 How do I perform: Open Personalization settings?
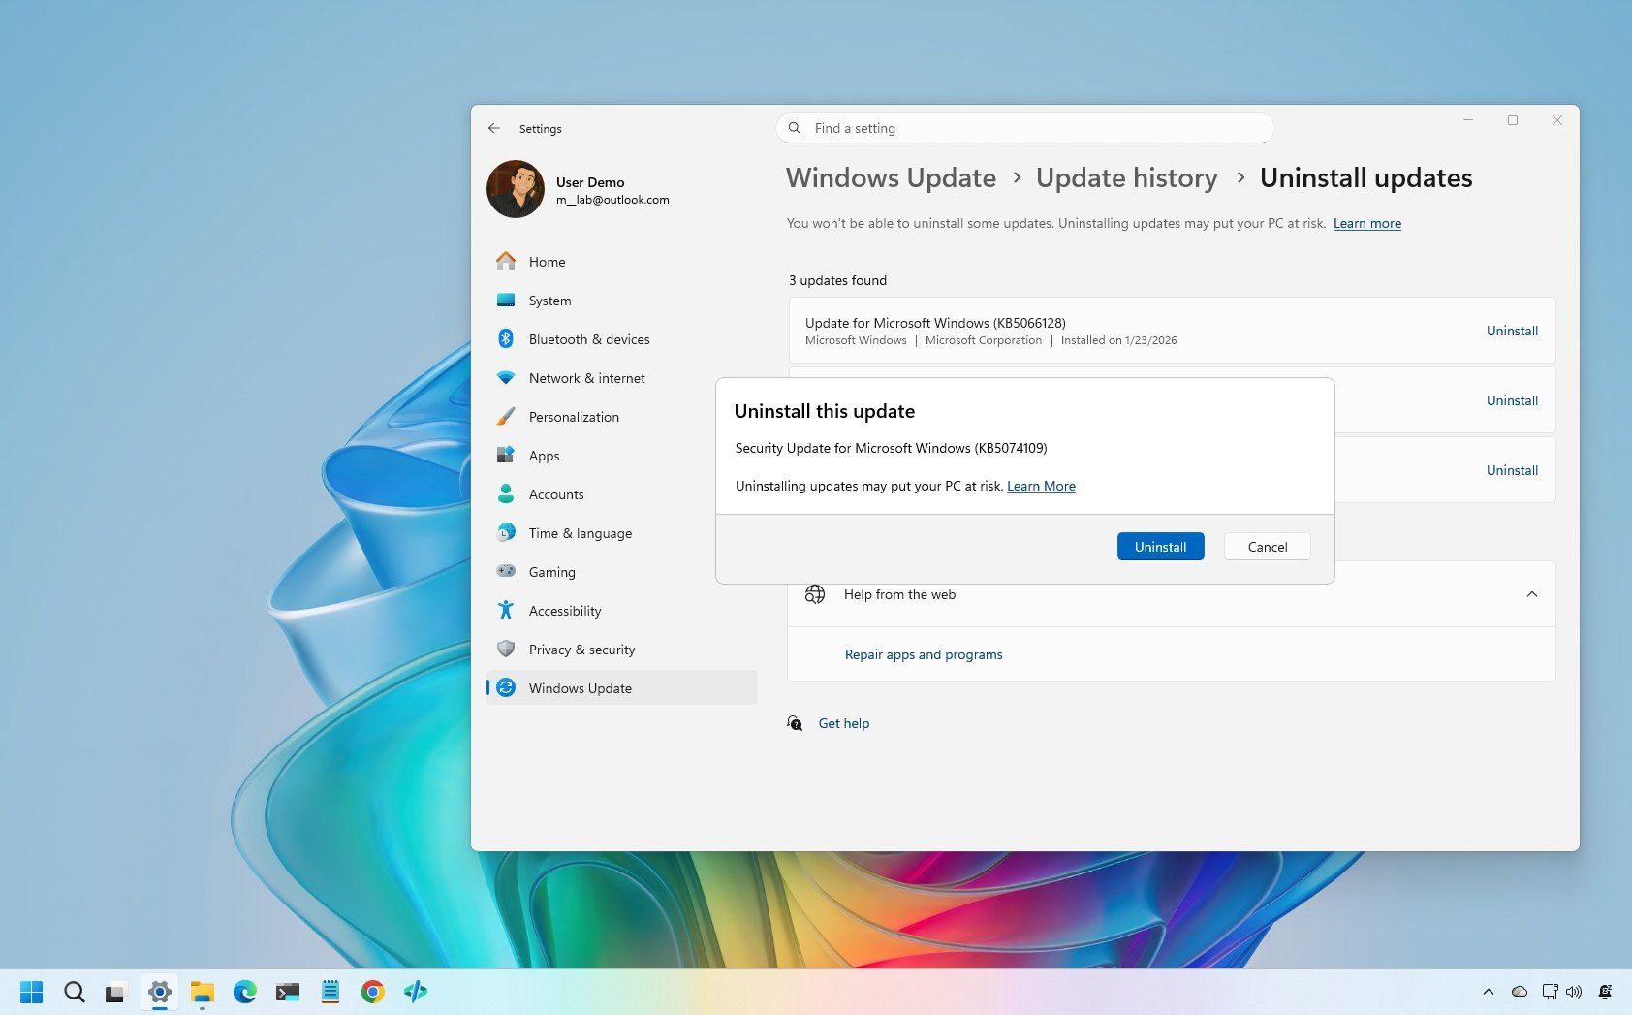click(574, 417)
